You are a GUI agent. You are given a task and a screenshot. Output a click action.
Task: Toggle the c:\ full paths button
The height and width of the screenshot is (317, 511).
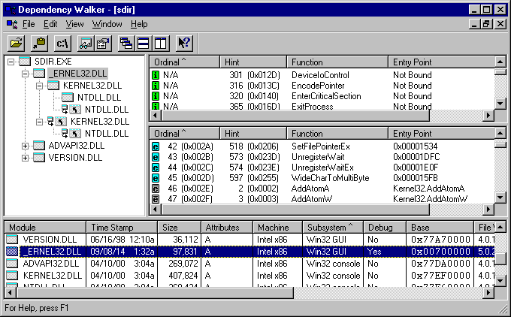(x=62, y=43)
